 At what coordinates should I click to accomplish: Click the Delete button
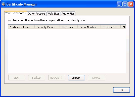coord(97,78)
